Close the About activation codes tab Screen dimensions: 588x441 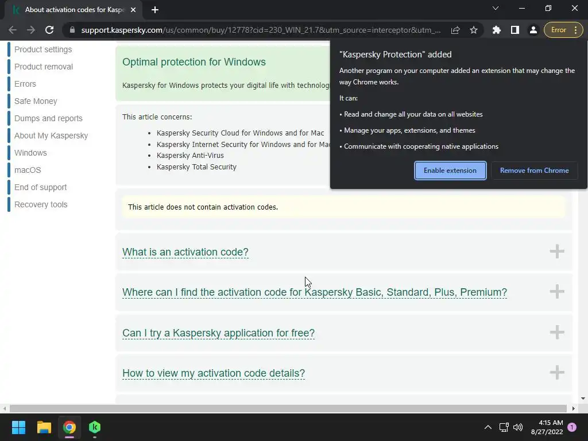click(x=133, y=10)
